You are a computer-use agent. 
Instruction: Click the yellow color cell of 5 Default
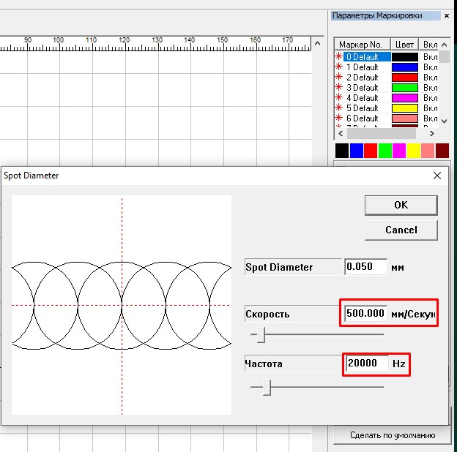tap(405, 108)
